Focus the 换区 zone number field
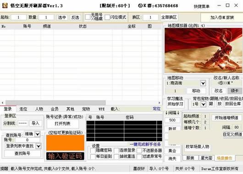 click(150, 17)
